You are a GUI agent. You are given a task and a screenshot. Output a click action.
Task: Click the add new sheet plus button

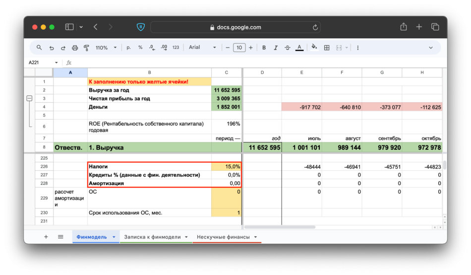pyautogui.click(x=46, y=237)
